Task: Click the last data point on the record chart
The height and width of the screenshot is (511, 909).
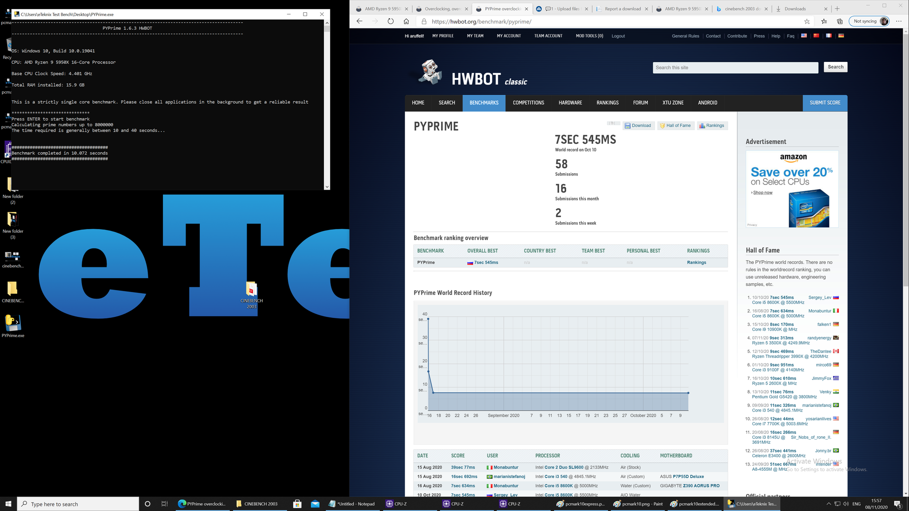Action: click(688, 393)
